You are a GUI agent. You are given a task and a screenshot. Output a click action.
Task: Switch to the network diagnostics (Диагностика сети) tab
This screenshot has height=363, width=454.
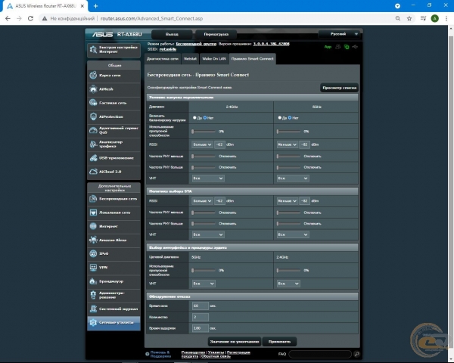coord(163,59)
